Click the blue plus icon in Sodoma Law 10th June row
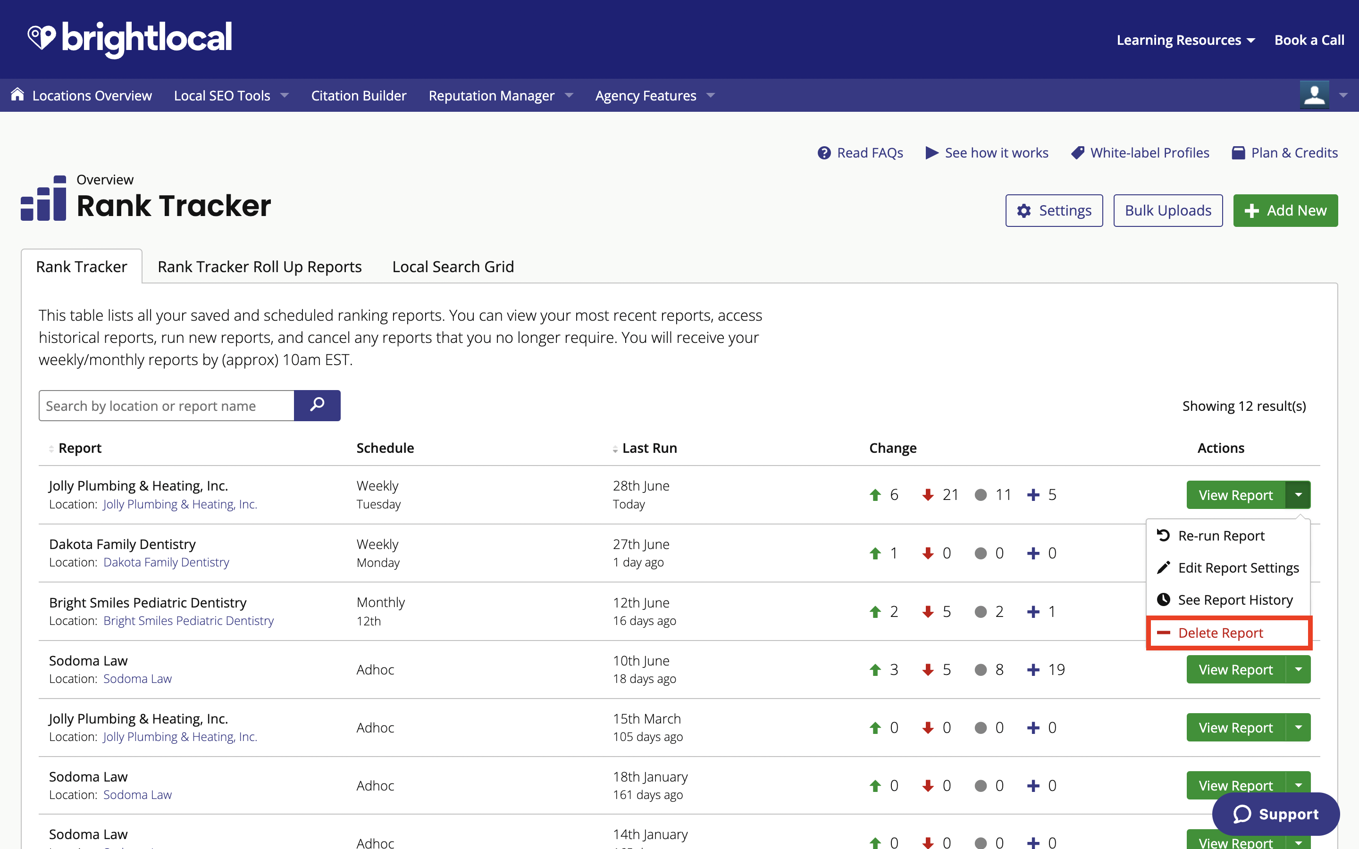Image resolution: width=1359 pixels, height=849 pixels. click(x=1033, y=669)
